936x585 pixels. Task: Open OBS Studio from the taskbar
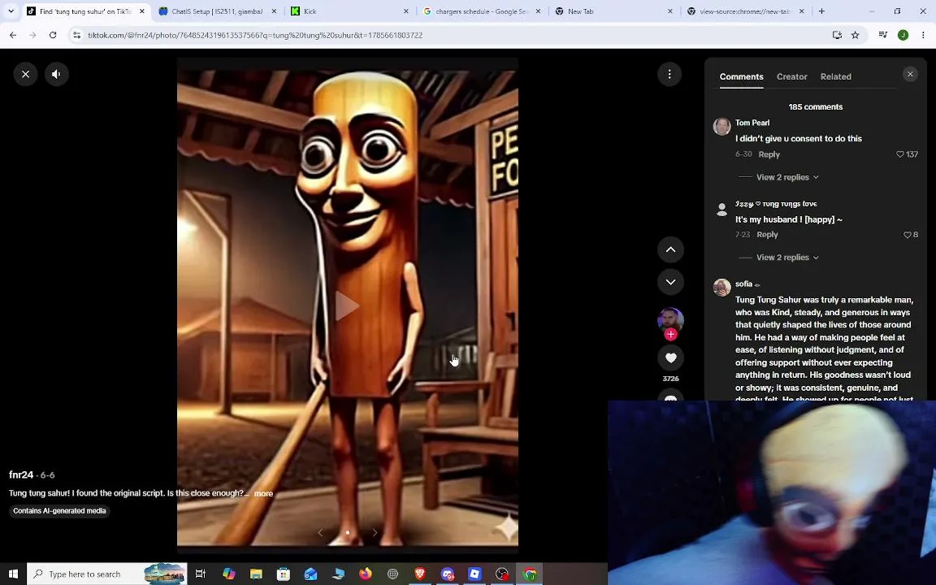coord(502,574)
